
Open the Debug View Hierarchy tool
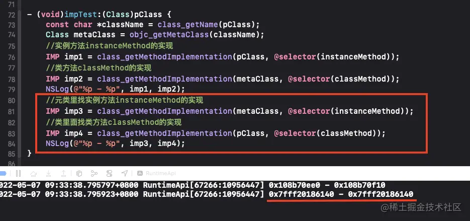click(79, 173)
